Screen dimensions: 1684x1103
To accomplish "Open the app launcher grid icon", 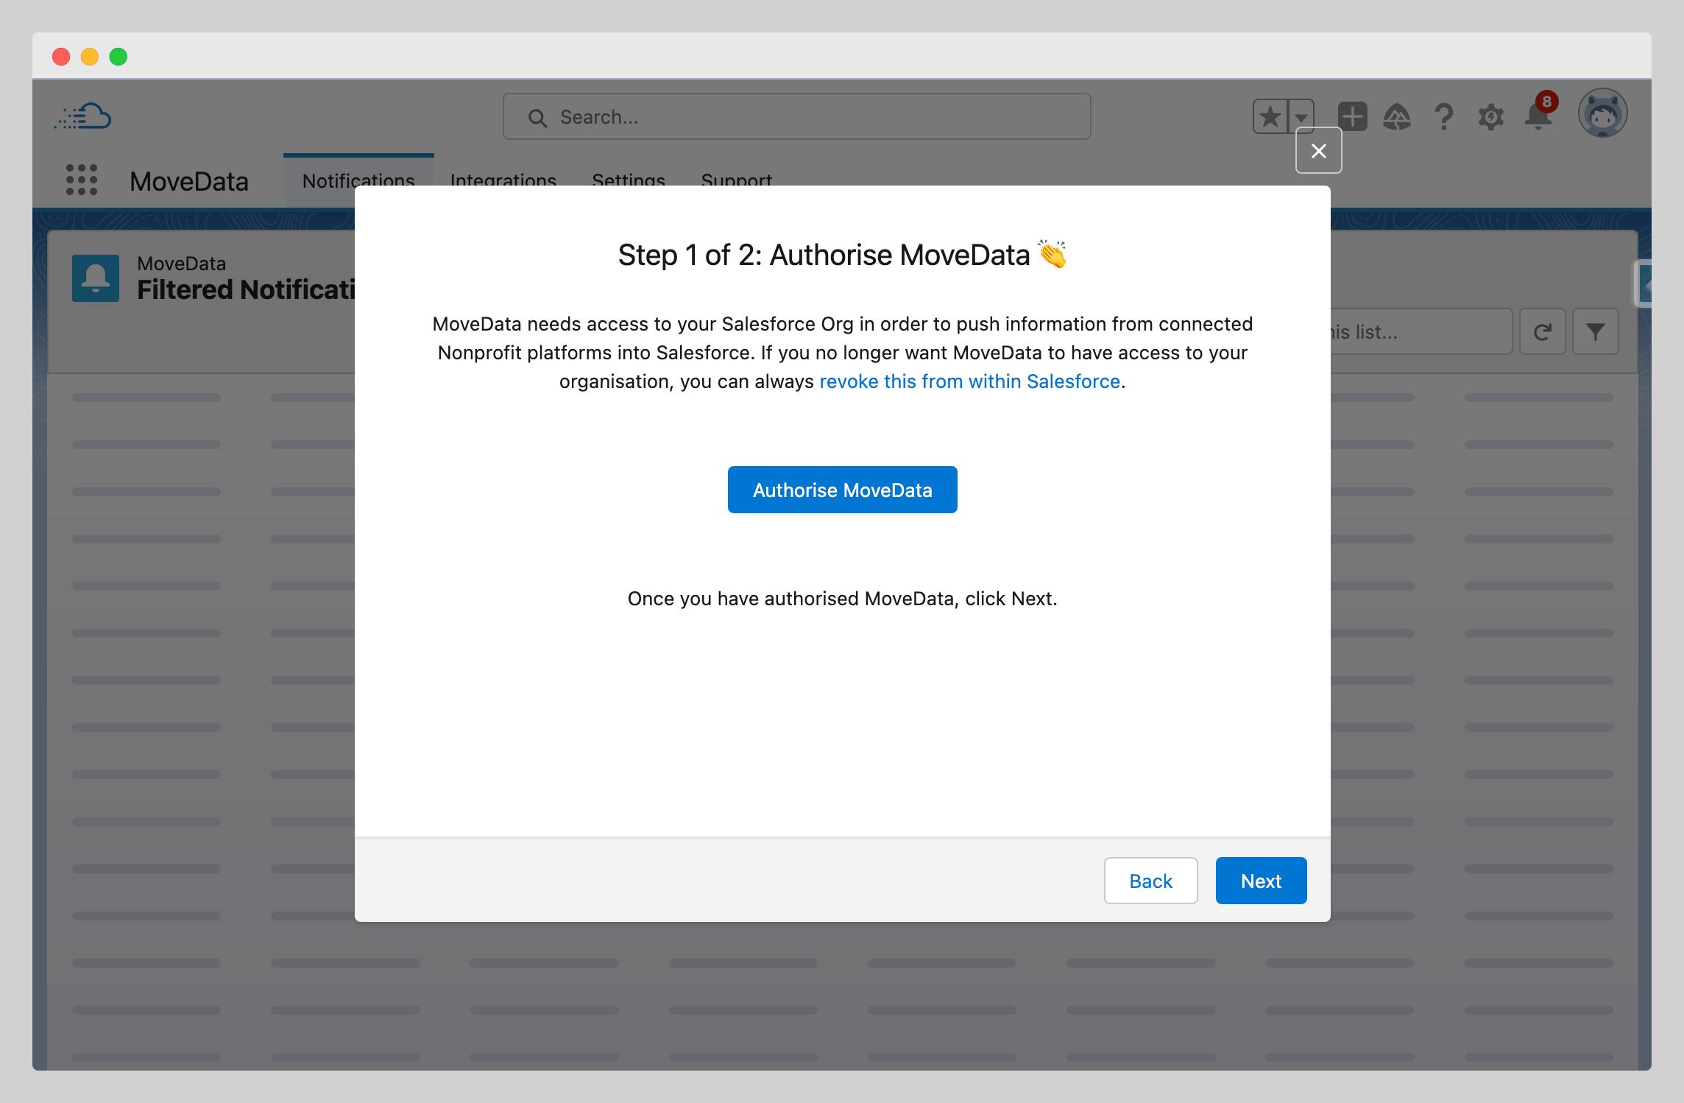I will tap(82, 180).
